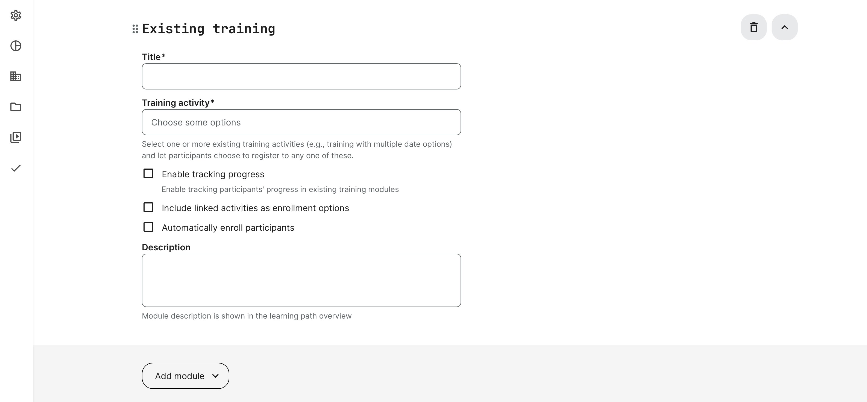Click into the Title input field
This screenshot has width=867, height=402.
pyautogui.click(x=301, y=77)
